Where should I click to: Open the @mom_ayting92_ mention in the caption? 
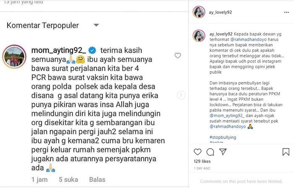pos(227,116)
